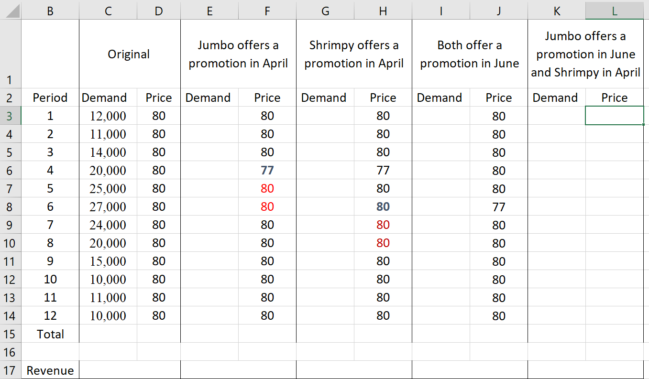Click the active cell L3
This screenshot has height=379, width=649.
pyautogui.click(x=615, y=116)
